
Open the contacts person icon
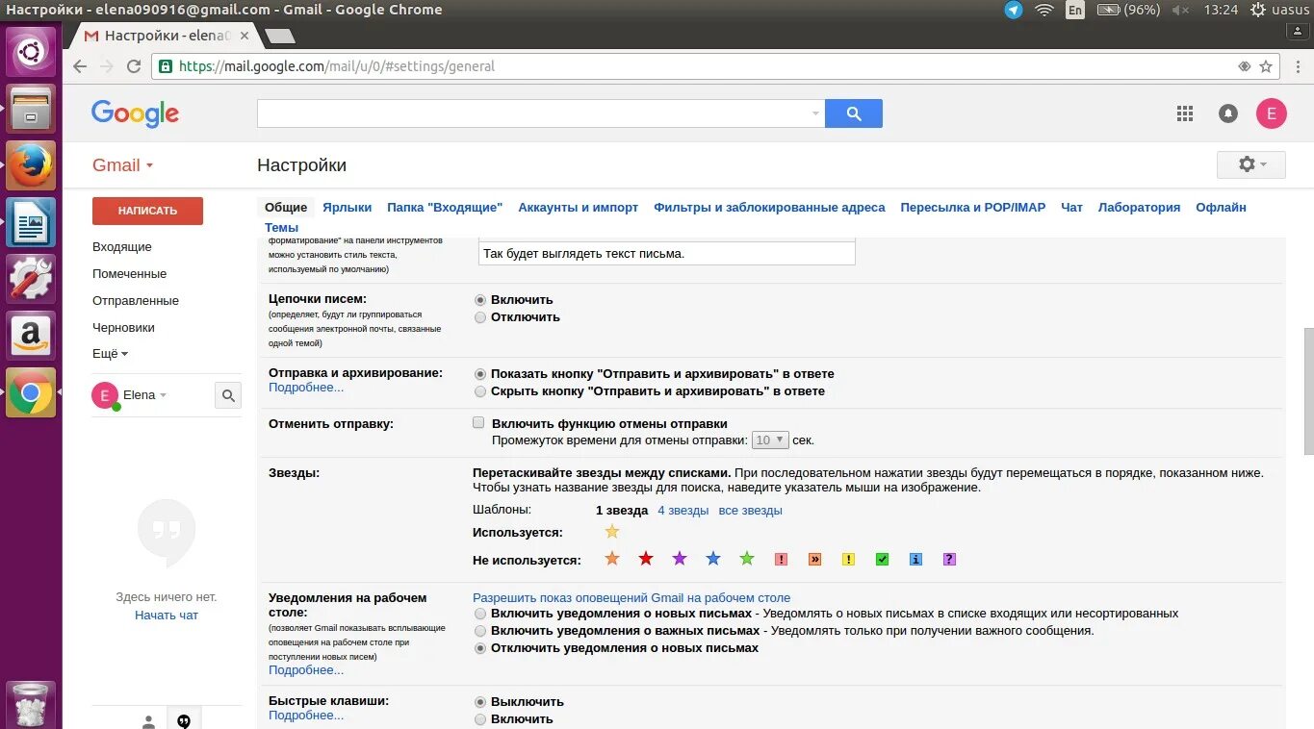[x=148, y=720]
